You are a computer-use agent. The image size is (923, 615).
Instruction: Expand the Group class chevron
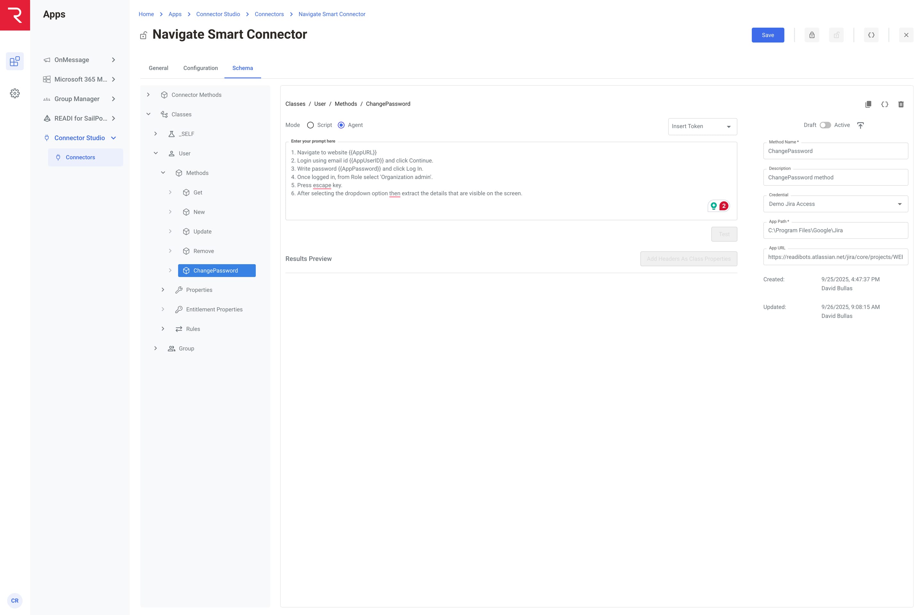tap(156, 348)
